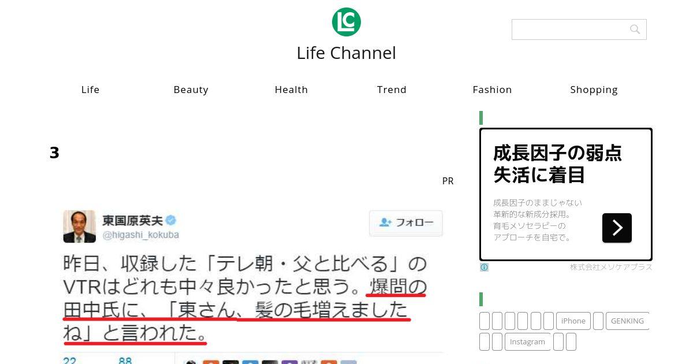Click the tweet text about テレ朝 recording
693x364 pixels.
[245, 298]
